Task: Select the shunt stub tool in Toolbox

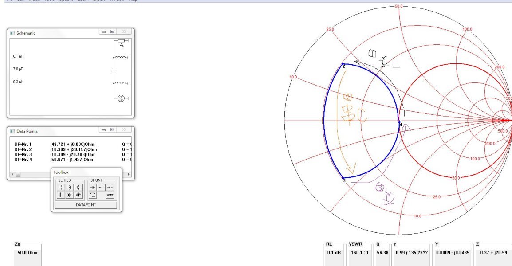Action: coord(93,195)
